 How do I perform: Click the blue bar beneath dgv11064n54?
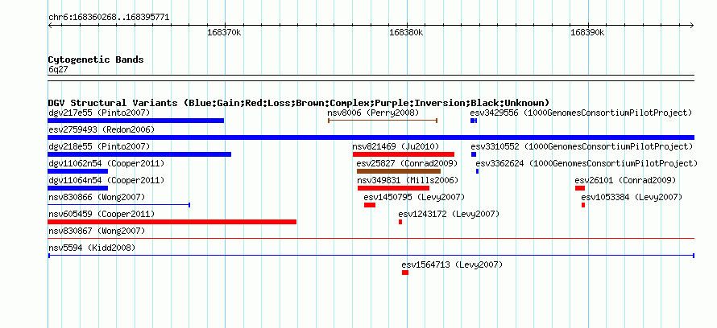pyautogui.click(x=77, y=188)
